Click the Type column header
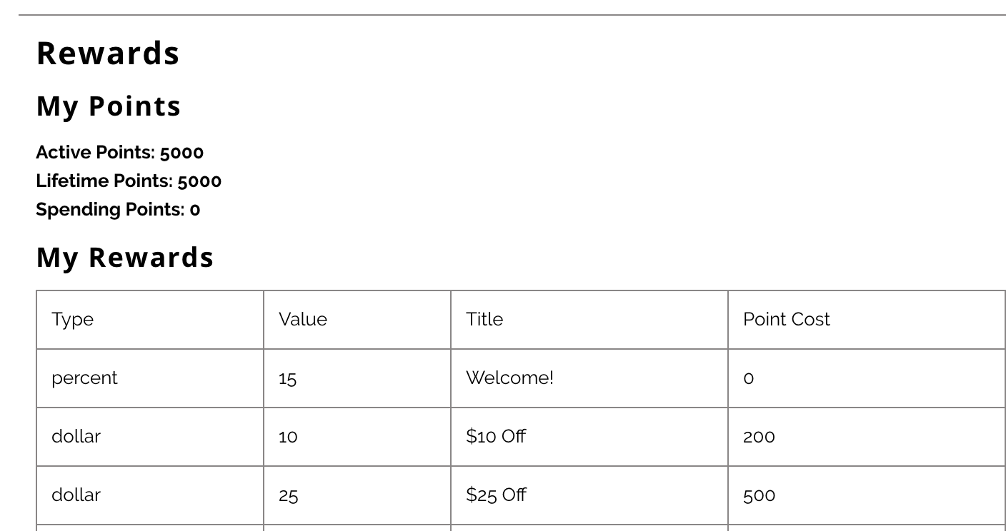 coord(72,319)
